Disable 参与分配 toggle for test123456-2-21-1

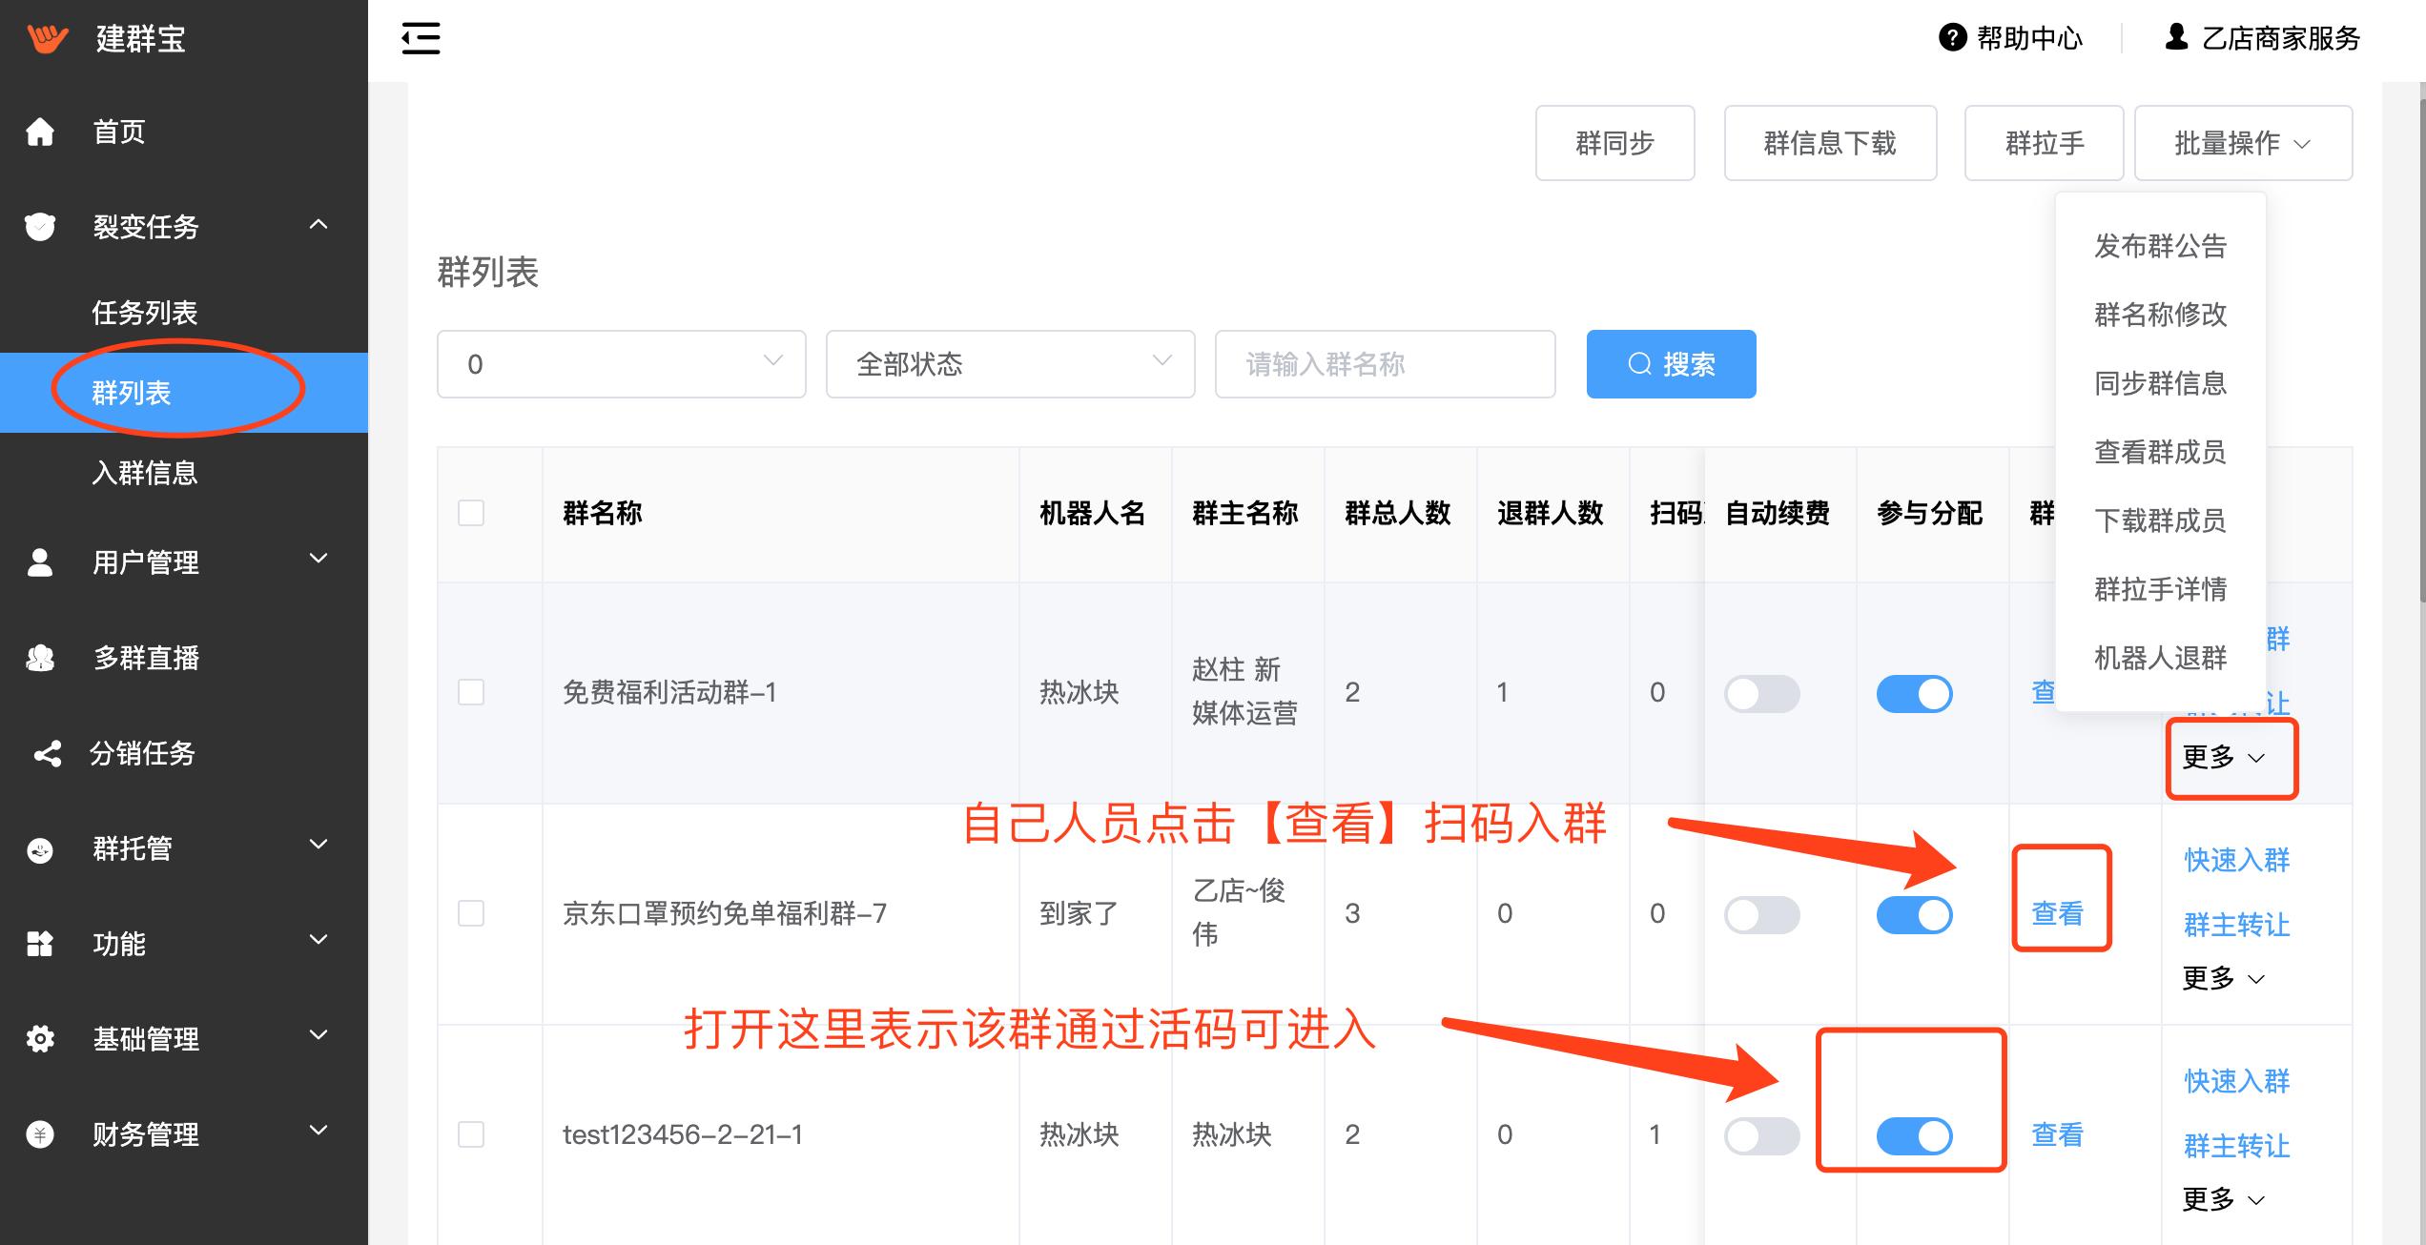pyautogui.click(x=1914, y=1135)
